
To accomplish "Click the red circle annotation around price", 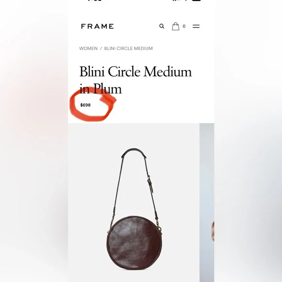I will (92, 105).
